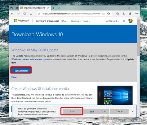Open the favorites hub icon
Screen dimensions: 147x125
tap(118, 14)
